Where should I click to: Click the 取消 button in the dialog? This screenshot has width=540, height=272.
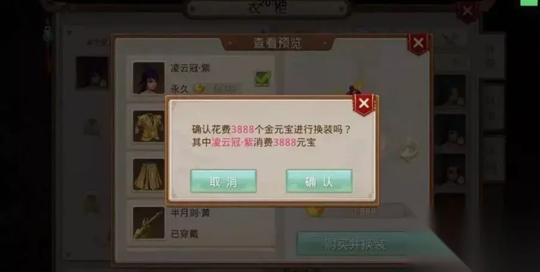point(223,182)
